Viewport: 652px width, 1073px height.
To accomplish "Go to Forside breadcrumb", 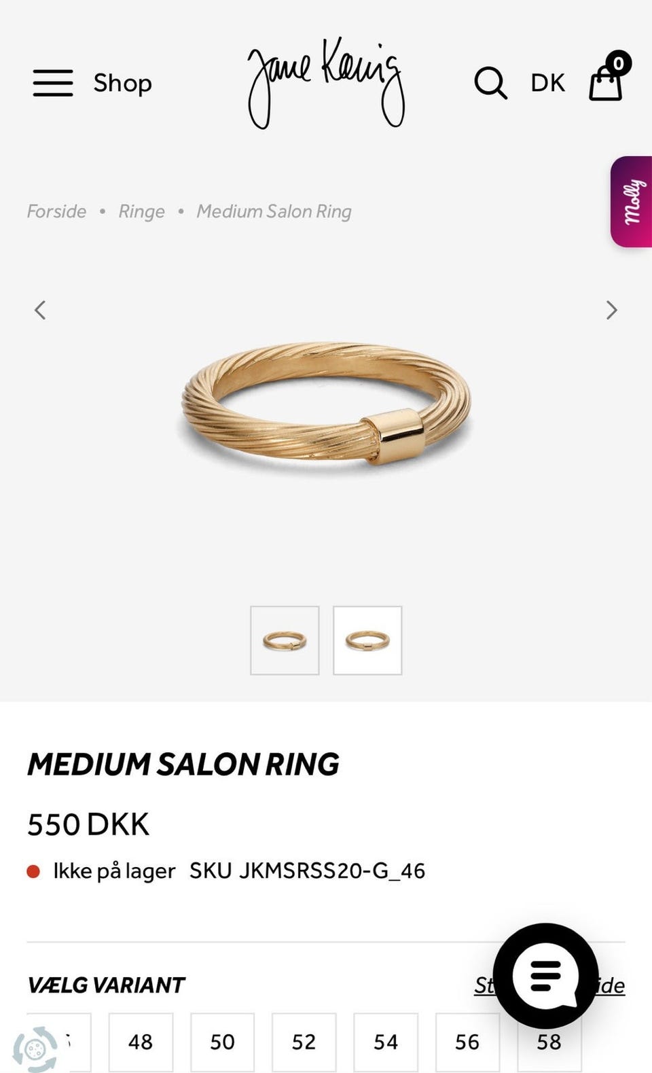I will [x=56, y=211].
